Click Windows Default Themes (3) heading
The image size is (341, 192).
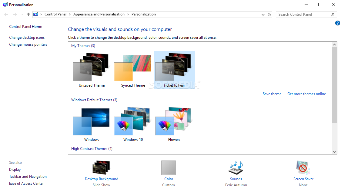(94, 100)
